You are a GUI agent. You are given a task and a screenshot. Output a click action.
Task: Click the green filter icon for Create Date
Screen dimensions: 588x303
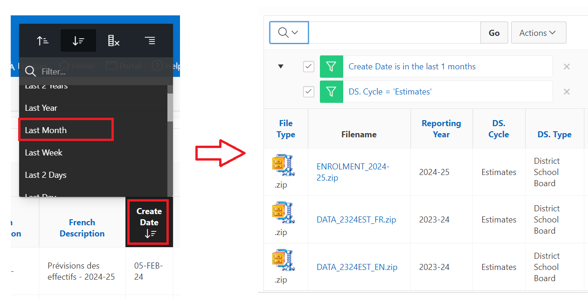(331, 67)
